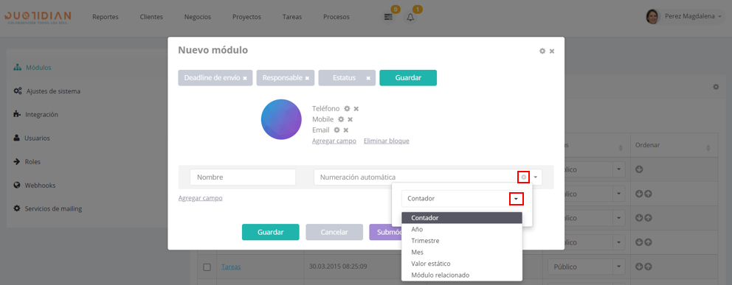Open settings gear beside Email field

pyautogui.click(x=336, y=130)
